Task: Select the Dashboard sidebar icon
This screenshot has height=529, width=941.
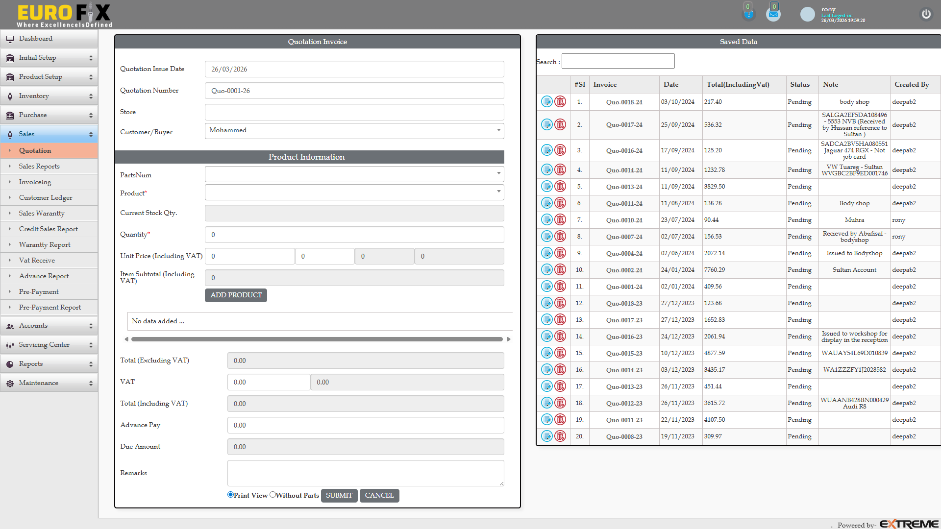Action: [10, 38]
